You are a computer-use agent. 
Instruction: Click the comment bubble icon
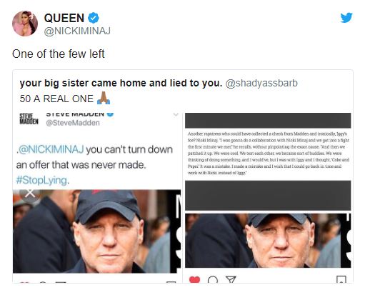(213, 280)
